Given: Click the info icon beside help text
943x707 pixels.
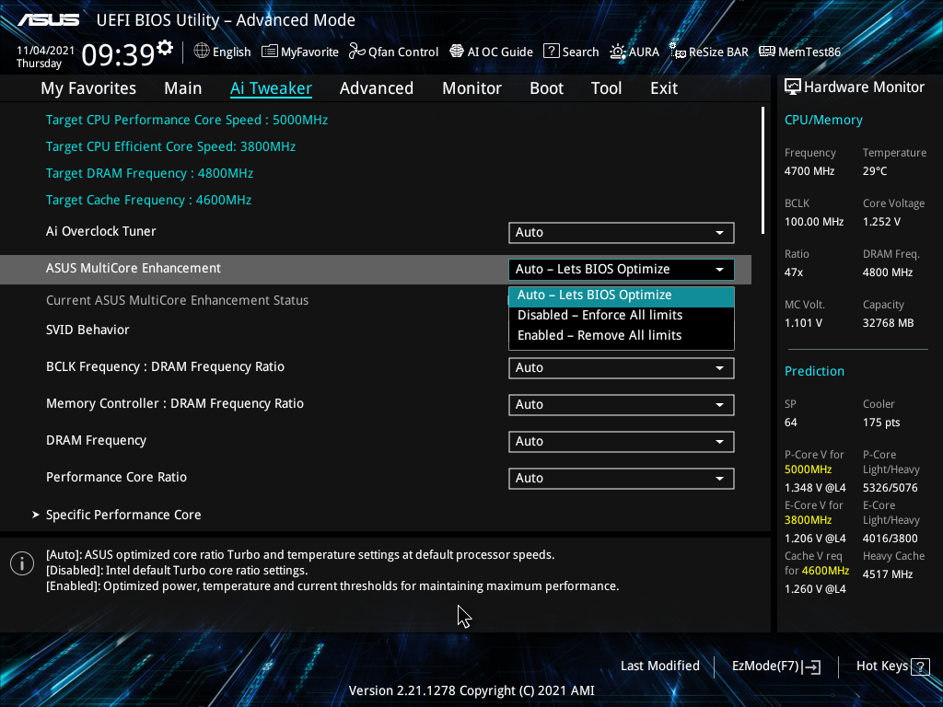Looking at the screenshot, I should pyautogui.click(x=22, y=563).
